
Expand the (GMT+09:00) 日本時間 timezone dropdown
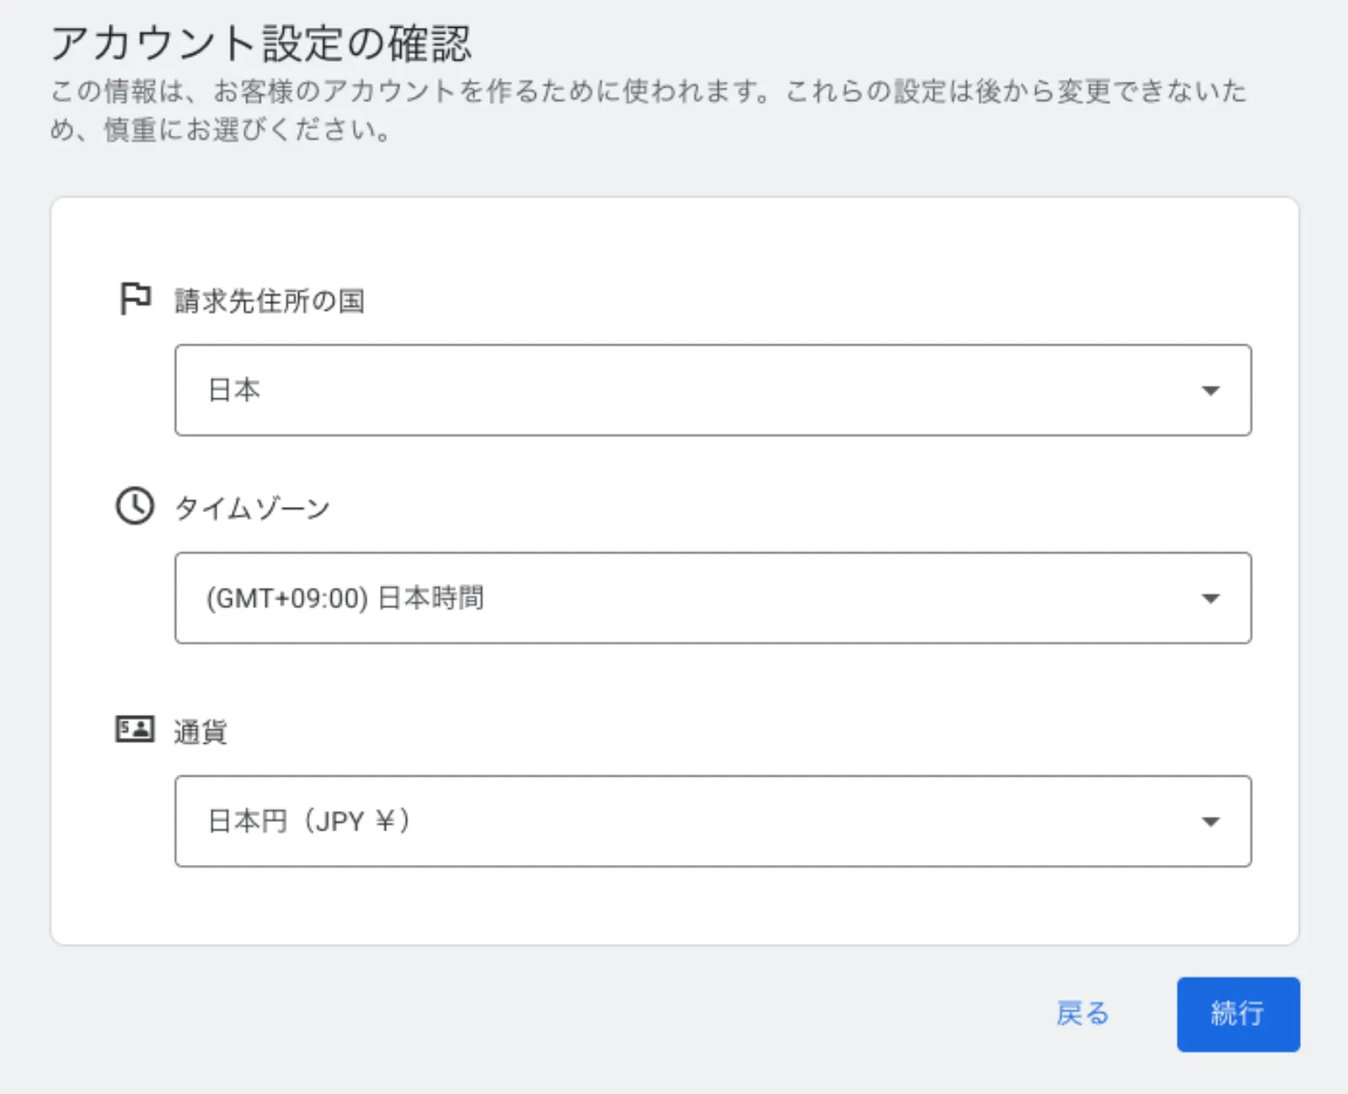click(713, 598)
